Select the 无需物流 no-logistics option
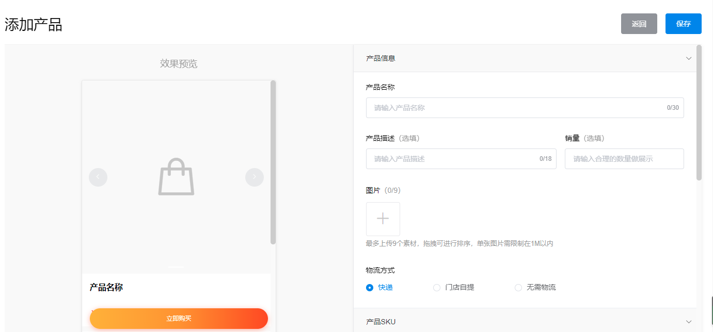The height and width of the screenshot is (332, 713). tap(518, 287)
